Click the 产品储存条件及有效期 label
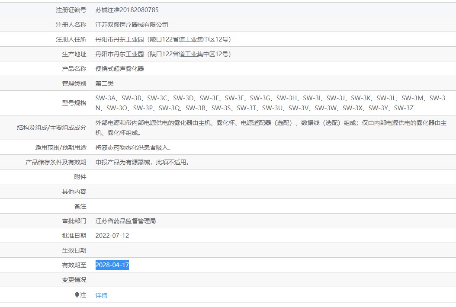 click(x=56, y=162)
